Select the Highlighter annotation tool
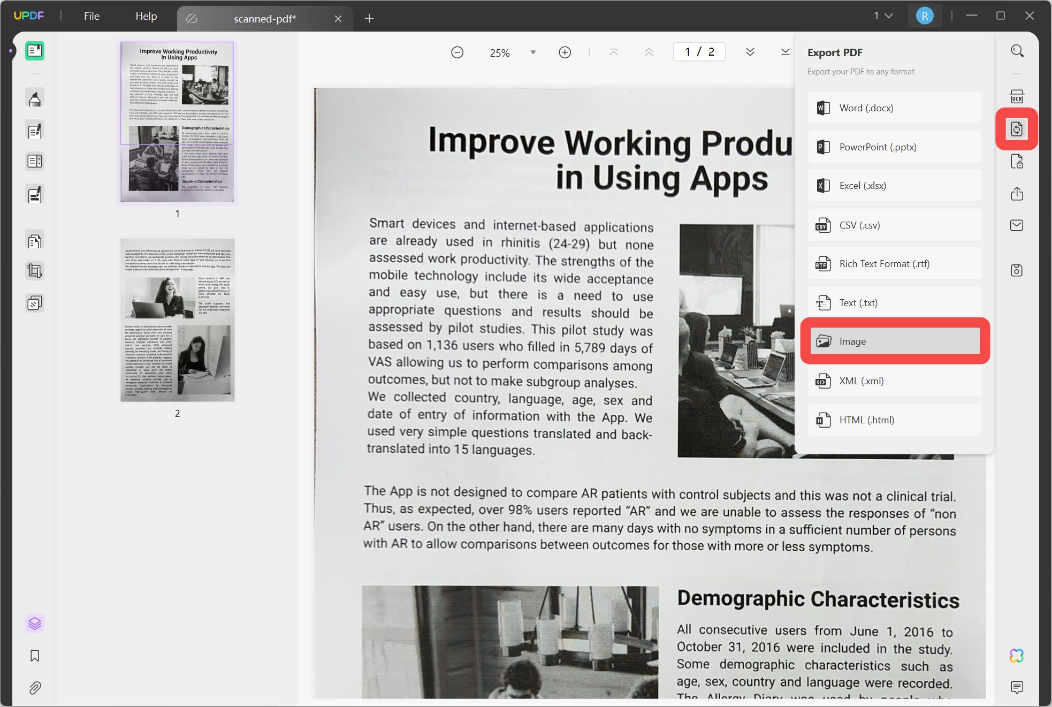Screen dimensions: 1052x707 (x=35, y=98)
